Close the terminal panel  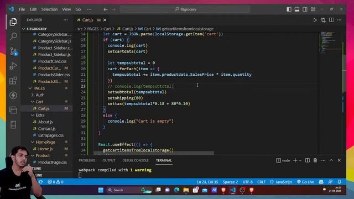(339, 160)
